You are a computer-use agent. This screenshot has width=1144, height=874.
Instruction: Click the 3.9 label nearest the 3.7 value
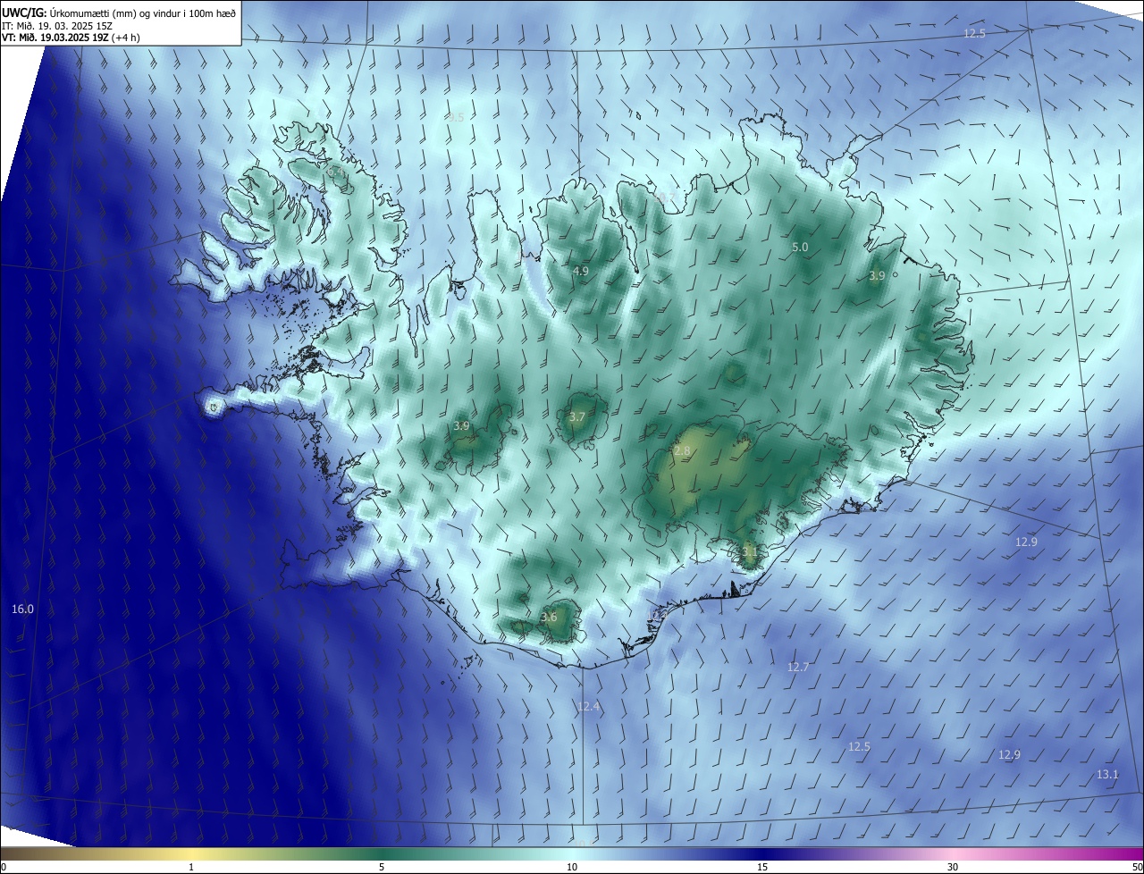click(x=461, y=426)
